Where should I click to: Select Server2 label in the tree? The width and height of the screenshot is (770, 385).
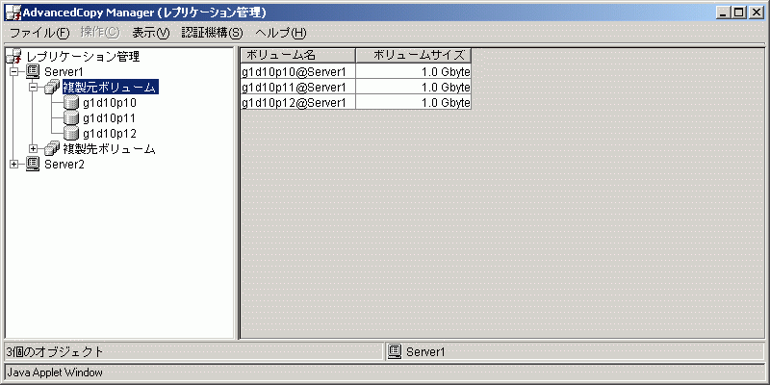tap(64, 165)
